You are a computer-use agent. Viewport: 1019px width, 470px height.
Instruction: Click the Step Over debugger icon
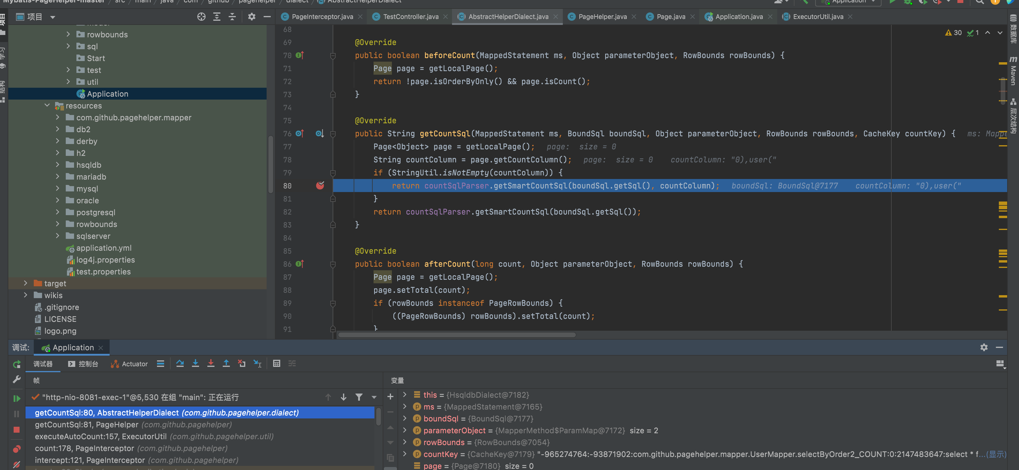pyautogui.click(x=180, y=364)
